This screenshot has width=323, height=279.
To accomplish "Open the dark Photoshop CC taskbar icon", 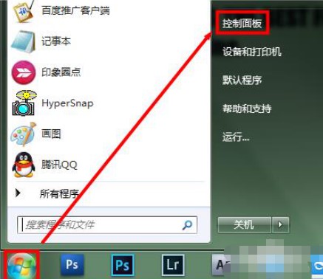I will click(123, 265).
